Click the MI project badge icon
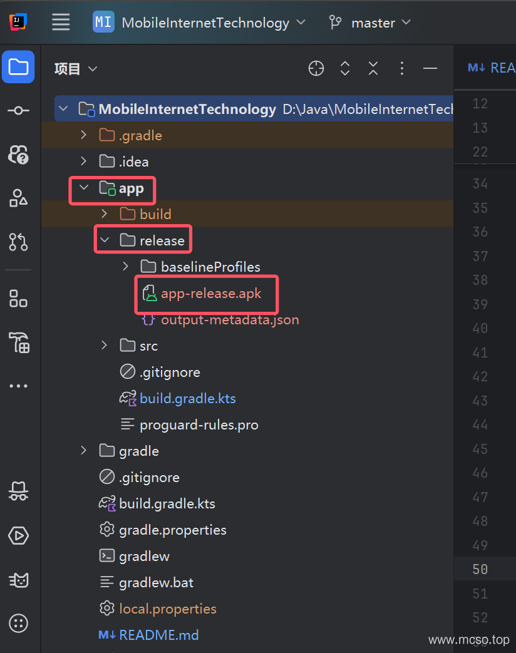The image size is (516, 653). pyautogui.click(x=103, y=22)
